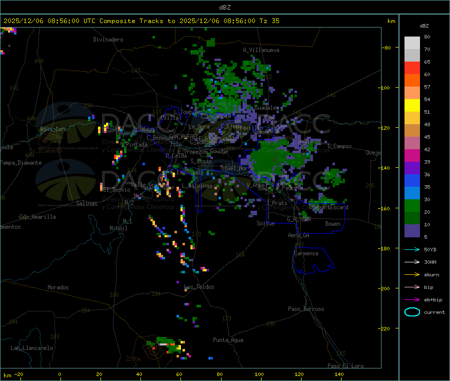This screenshot has width=450, height=381.
Task: Click the 'Morados' label
Action: pos(58,287)
